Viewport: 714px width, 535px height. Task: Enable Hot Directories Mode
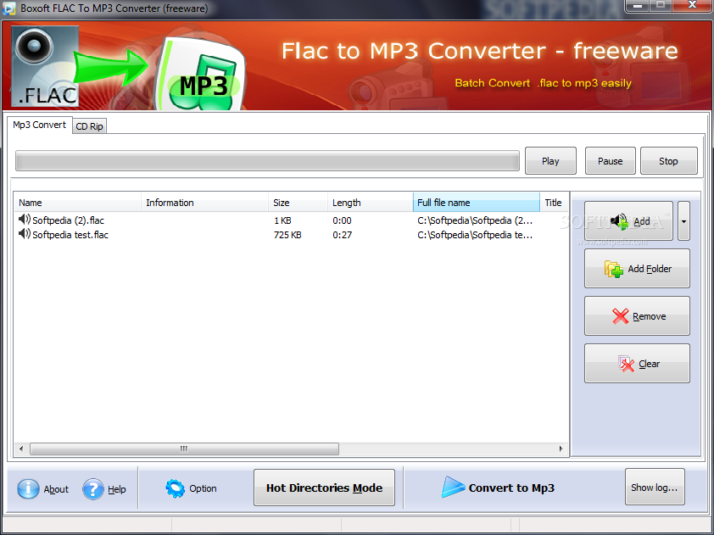(x=324, y=488)
